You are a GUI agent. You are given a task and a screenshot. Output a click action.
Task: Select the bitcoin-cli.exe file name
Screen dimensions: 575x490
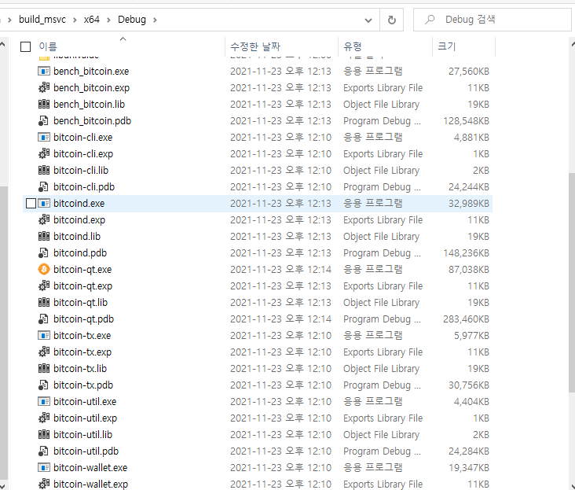point(83,138)
